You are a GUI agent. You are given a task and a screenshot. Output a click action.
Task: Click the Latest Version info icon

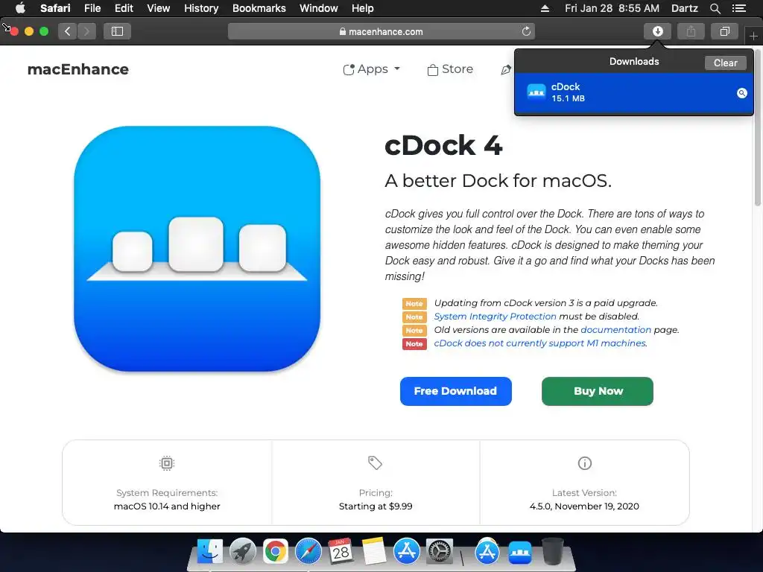(x=584, y=463)
